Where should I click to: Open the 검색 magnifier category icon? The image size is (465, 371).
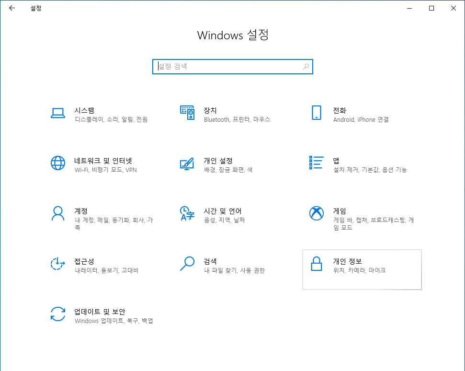pyautogui.click(x=187, y=264)
